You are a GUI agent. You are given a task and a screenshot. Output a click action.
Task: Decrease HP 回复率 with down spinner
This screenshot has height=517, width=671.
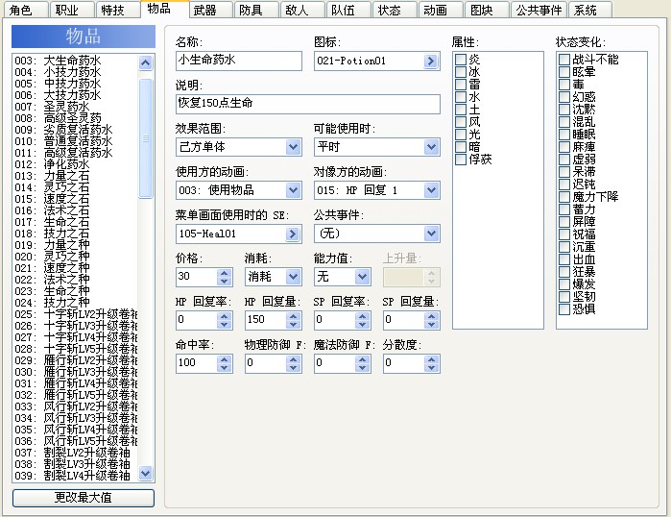pos(225,324)
